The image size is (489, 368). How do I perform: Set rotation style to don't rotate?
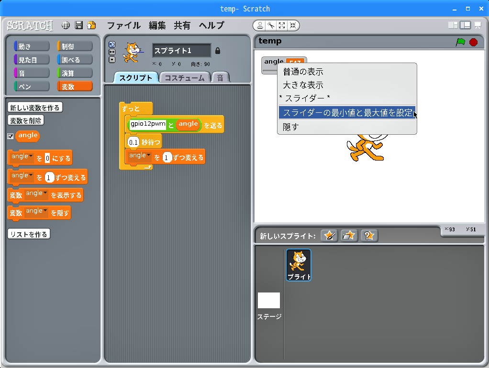112,60
